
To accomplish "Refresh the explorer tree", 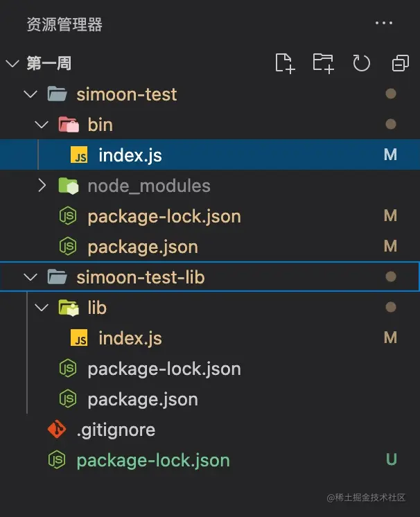I will (x=361, y=63).
